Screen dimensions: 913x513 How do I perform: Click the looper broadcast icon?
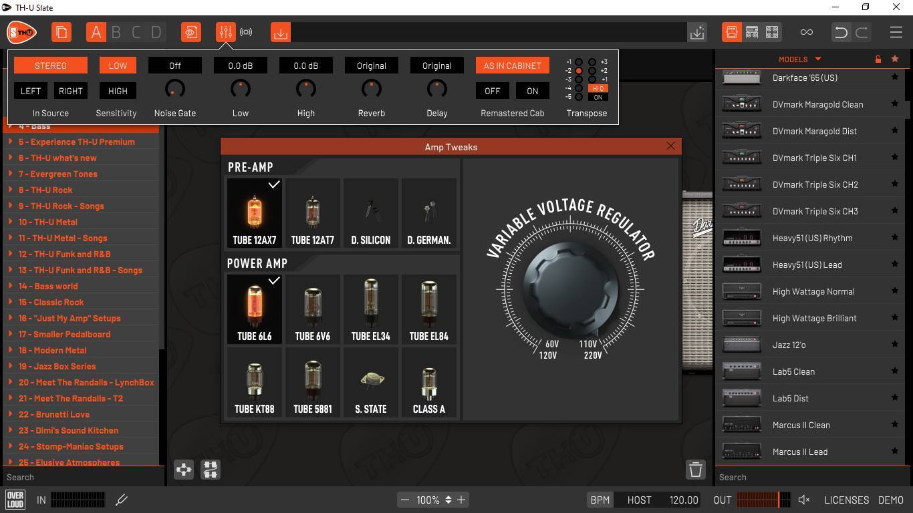coord(246,32)
